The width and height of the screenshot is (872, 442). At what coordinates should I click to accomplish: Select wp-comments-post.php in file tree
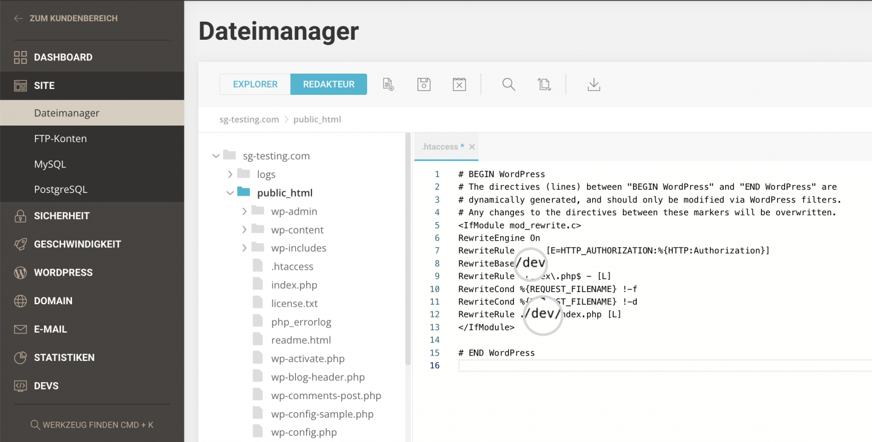tap(326, 396)
